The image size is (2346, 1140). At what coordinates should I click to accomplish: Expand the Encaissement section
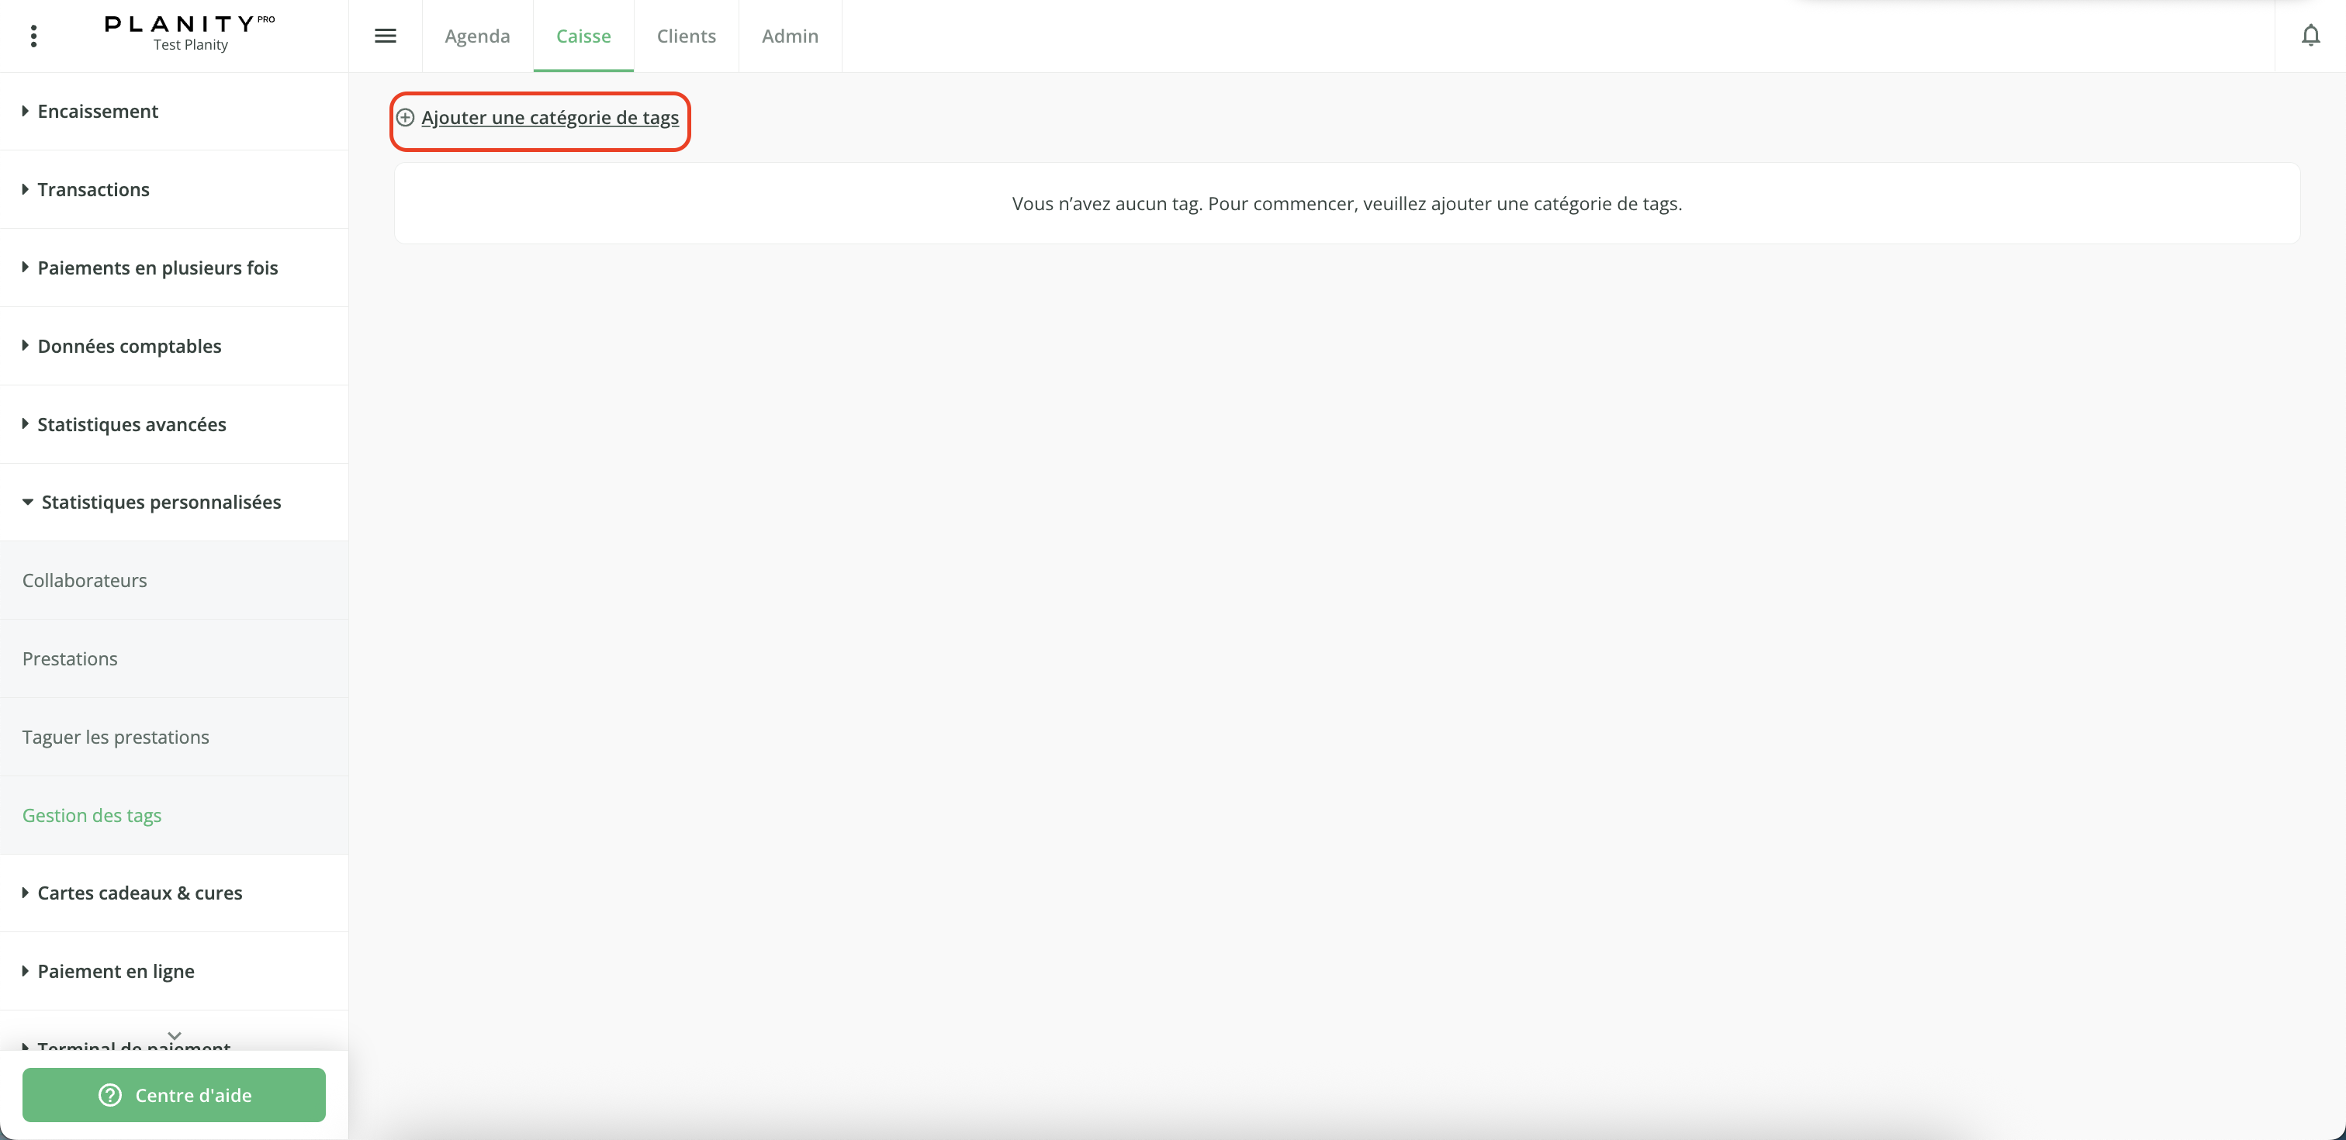click(x=174, y=111)
